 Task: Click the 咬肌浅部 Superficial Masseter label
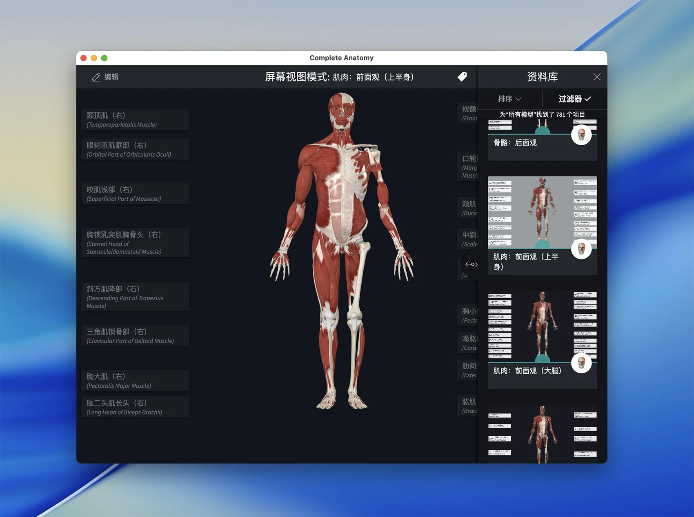coord(135,194)
